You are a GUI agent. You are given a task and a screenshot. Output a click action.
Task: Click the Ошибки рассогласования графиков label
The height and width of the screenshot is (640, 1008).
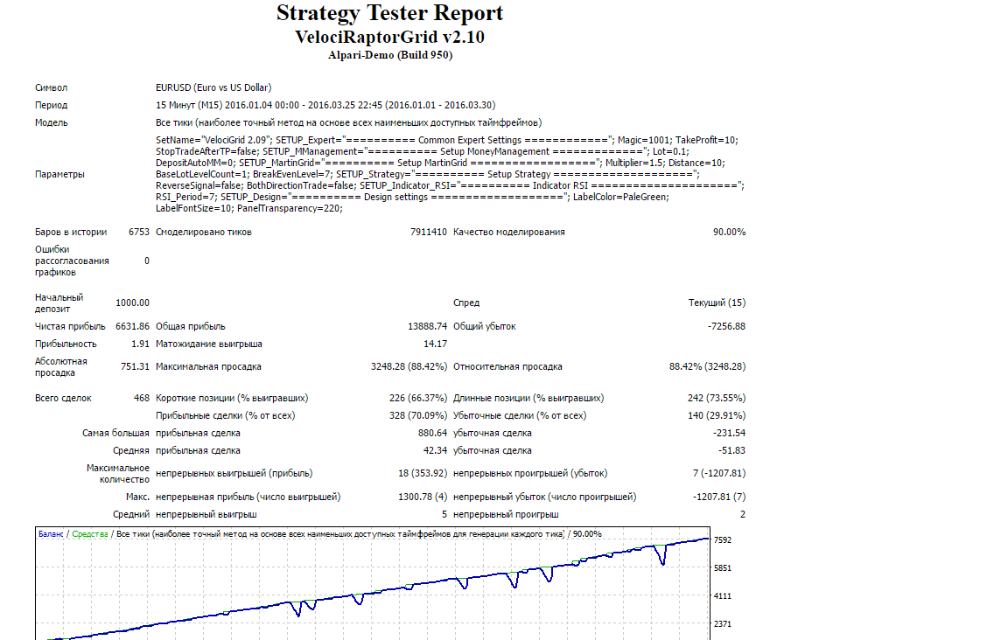pyautogui.click(x=72, y=261)
